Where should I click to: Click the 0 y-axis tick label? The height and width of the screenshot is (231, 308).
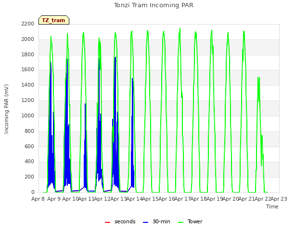click(x=33, y=192)
